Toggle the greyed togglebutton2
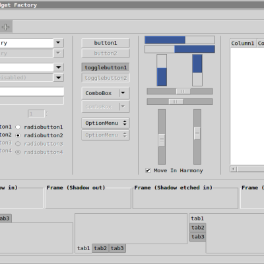264x264 pixels. (106, 78)
